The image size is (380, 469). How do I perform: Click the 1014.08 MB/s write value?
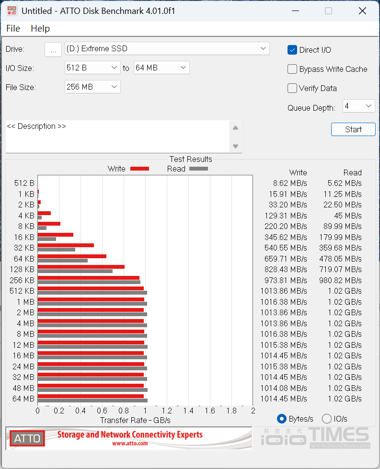(x=284, y=388)
